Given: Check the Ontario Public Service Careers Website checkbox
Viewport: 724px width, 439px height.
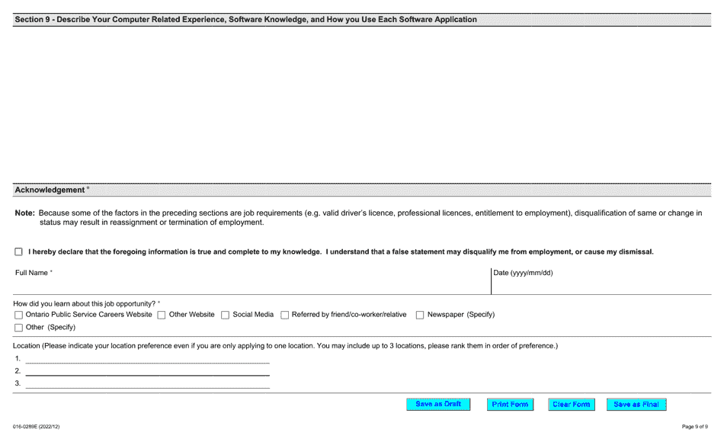Looking at the screenshot, I should pyautogui.click(x=18, y=314).
